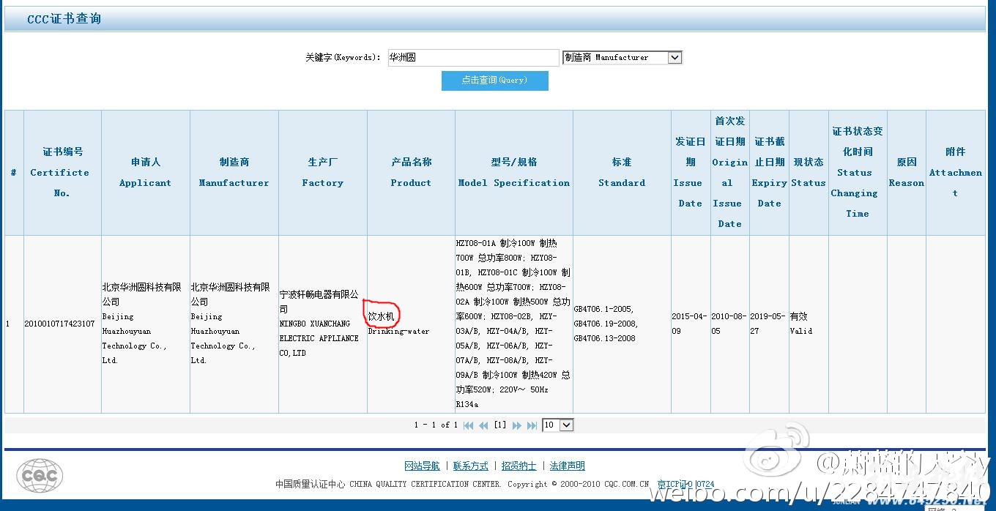Click the 申请人 Applicant column header
Screen dimensions: 996x511
(146, 173)
